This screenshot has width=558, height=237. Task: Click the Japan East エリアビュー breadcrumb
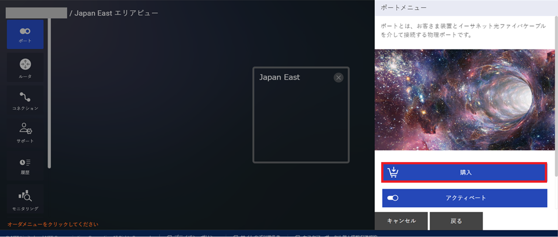click(x=116, y=13)
